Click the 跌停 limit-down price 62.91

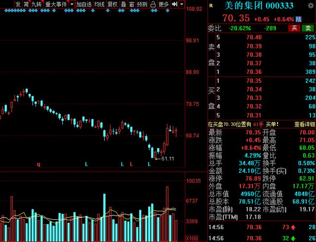[x=307, y=179]
